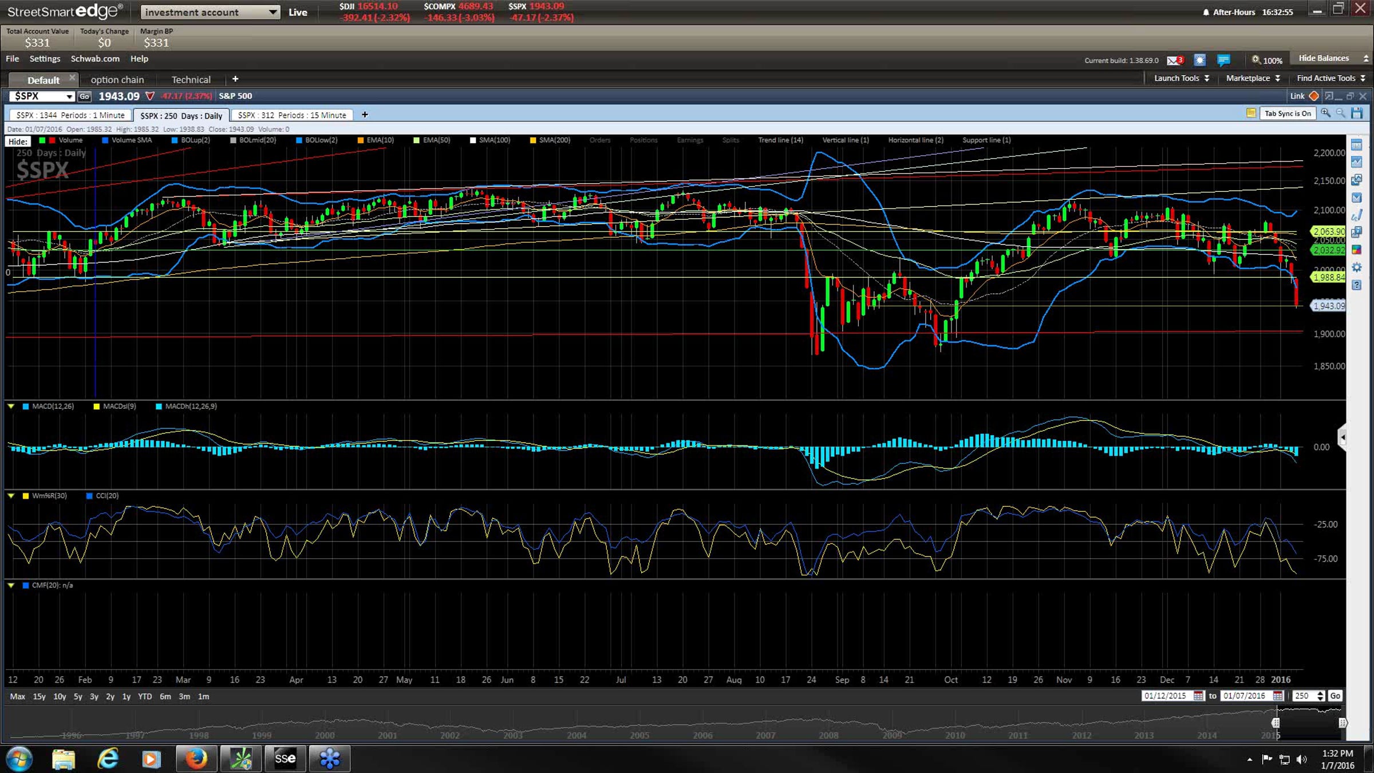Collapse the MACD indicator panel

tap(11, 407)
